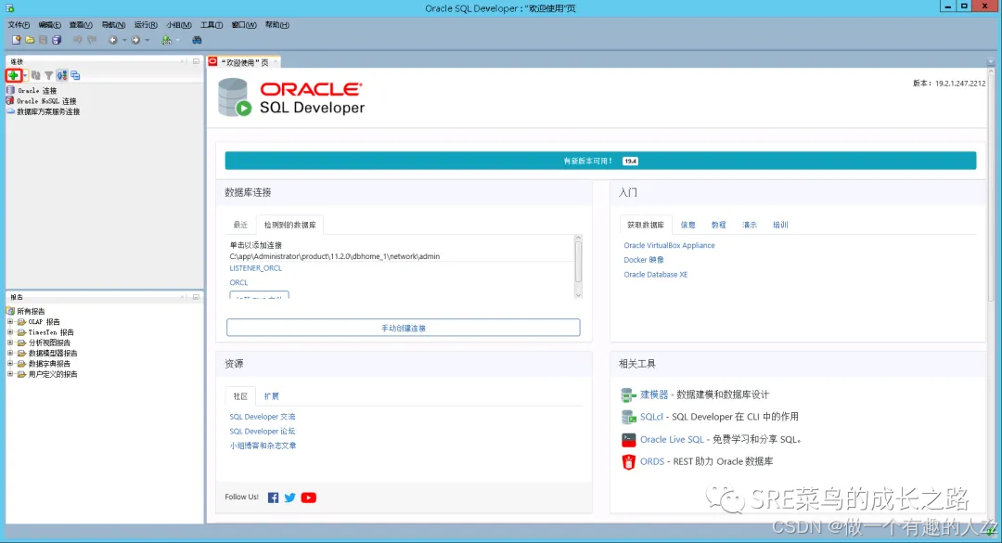Click the Facebook icon under Follow Us
The width and height of the screenshot is (1002, 543).
[x=273, y=498]
